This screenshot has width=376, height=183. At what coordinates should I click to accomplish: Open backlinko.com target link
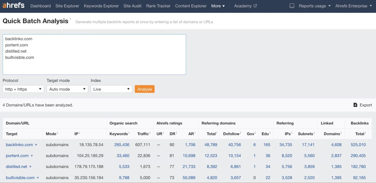pyautogui.click(x=19, y=145)
